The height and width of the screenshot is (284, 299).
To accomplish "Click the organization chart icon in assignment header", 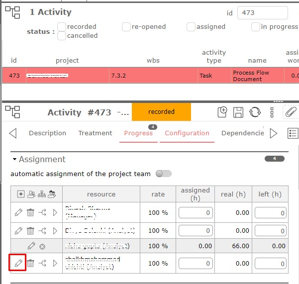I will coord(42,194).
